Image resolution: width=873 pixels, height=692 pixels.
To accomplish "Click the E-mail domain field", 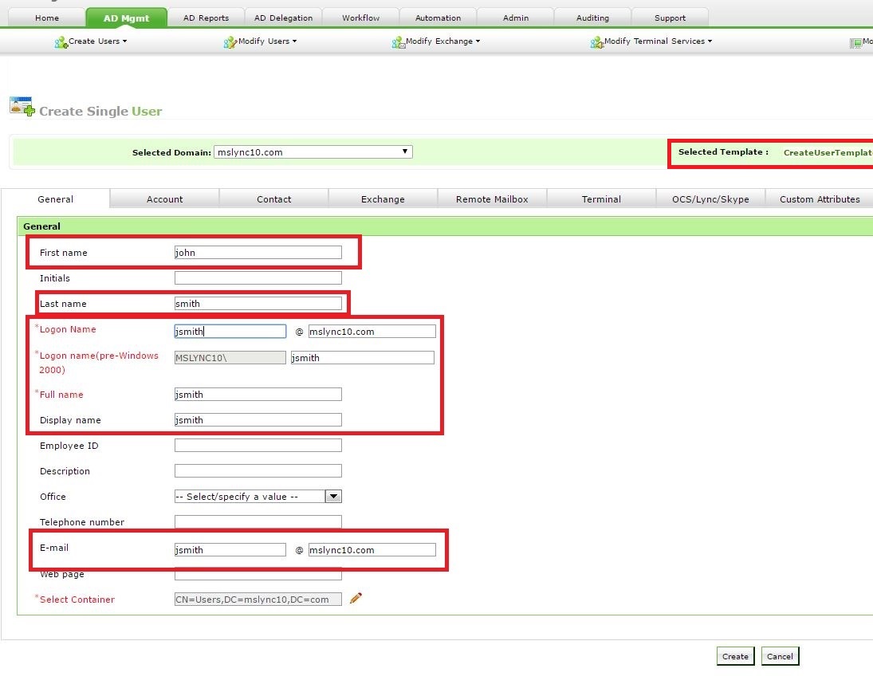I will (372, 549).
